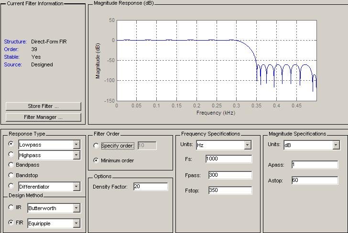Open the Filter Manager
Screen dimensions: 348x233
click(x=43, y=117)
